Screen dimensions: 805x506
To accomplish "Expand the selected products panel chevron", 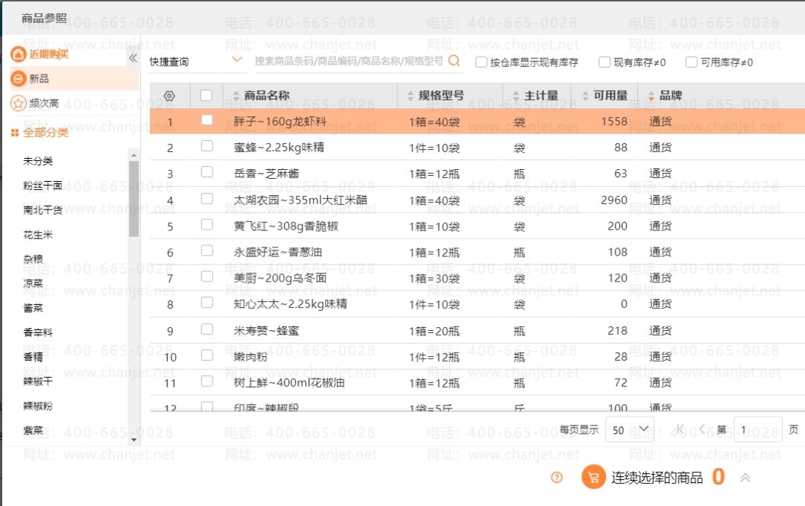I will tap(745, 478).
